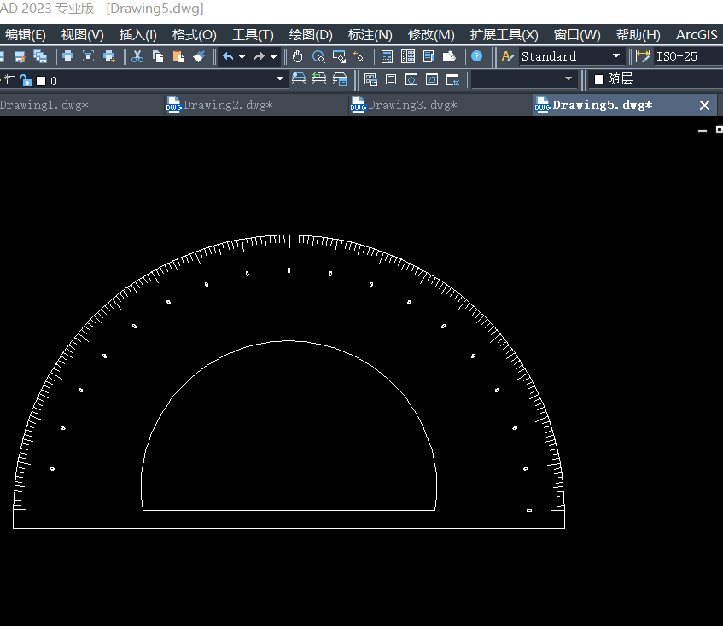The image size is (723, 626).
Task: Open the 格式(O) menu
Action: [x=194, y=35]
